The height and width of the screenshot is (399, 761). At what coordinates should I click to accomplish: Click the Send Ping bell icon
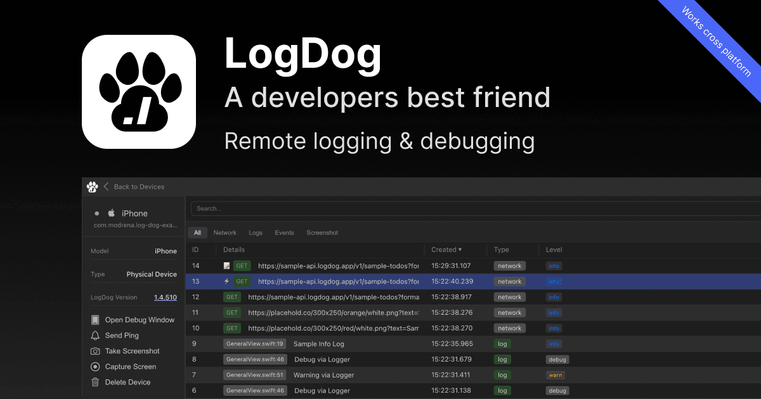click(x=95, y=336)
